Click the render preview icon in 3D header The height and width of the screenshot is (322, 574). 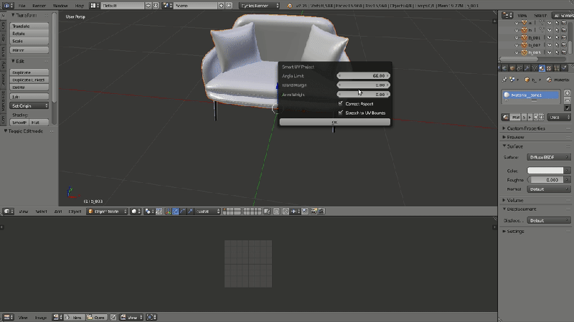(x=314, y=211)
